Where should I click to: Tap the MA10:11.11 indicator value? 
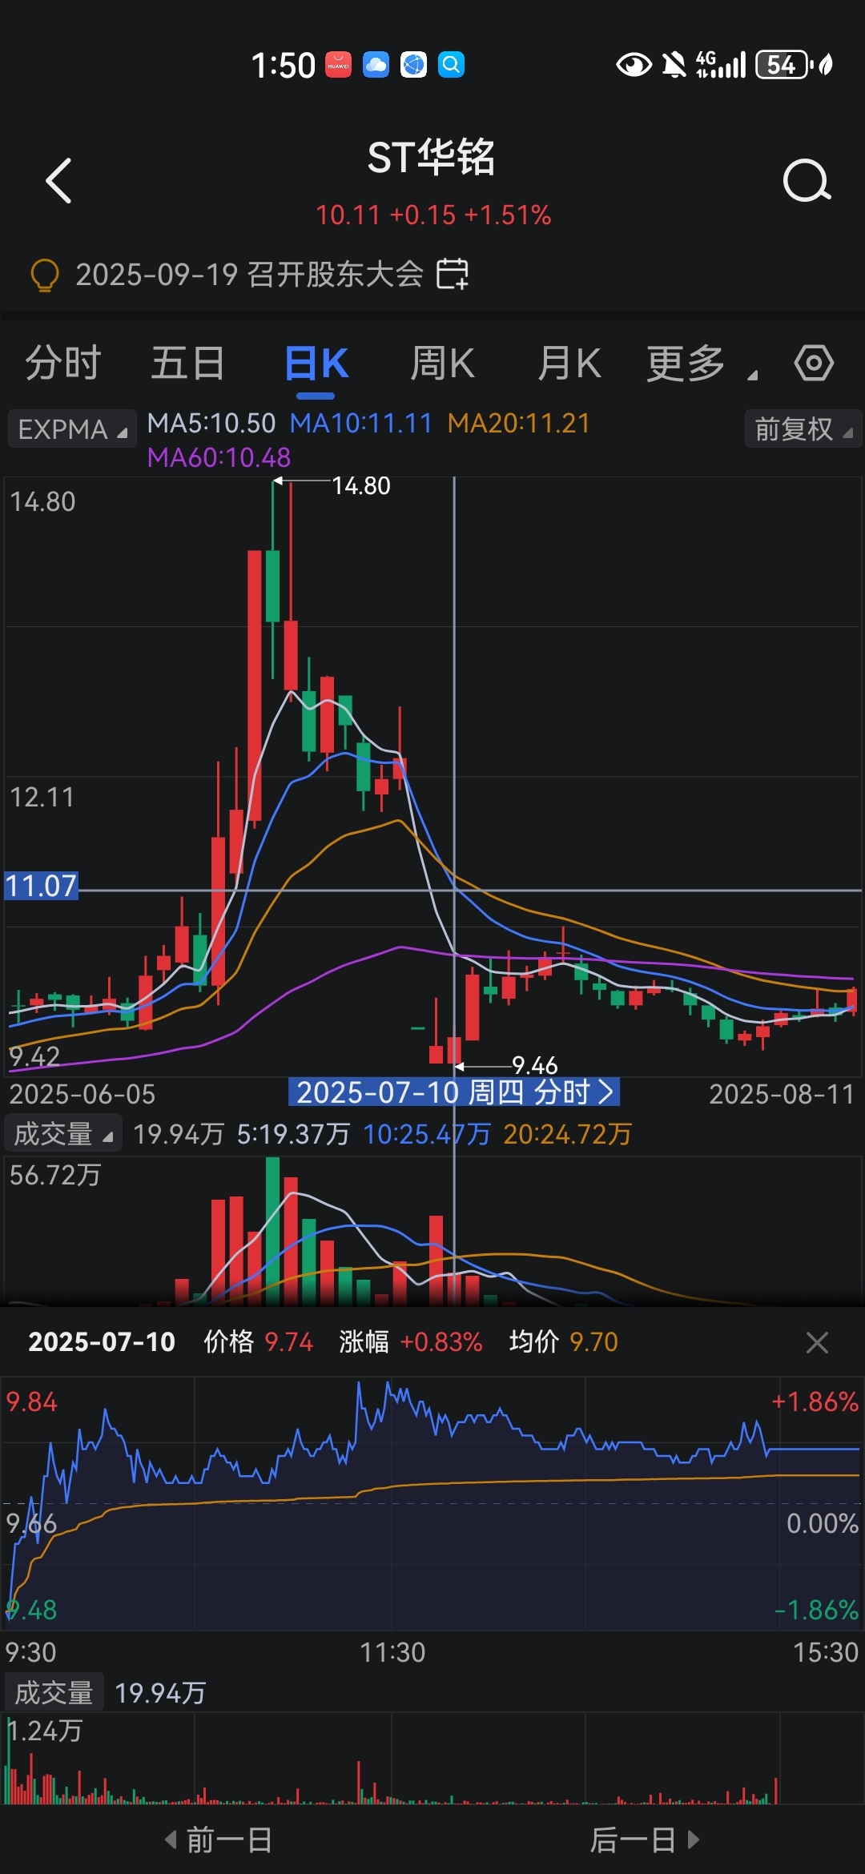[x=361, y=423]
